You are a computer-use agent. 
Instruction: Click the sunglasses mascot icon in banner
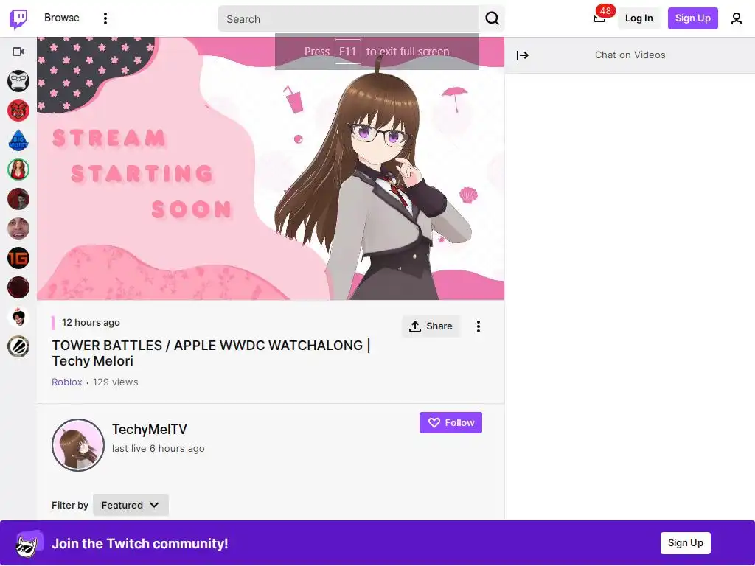click(x=29, y=543)
